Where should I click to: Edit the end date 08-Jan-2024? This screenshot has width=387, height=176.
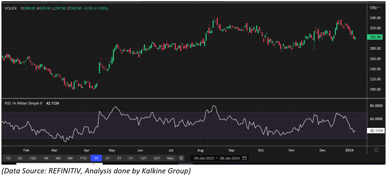[230, 158]
